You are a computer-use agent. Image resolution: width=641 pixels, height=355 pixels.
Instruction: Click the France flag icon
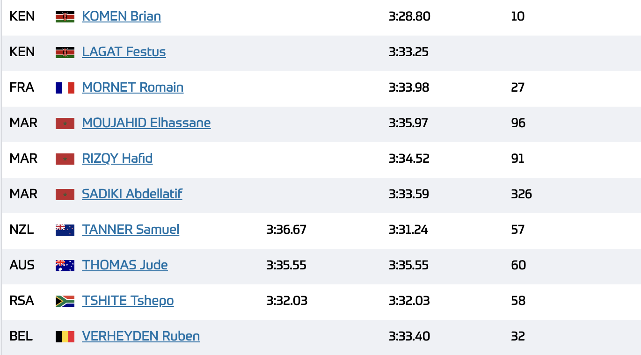(x=65, y=88)
